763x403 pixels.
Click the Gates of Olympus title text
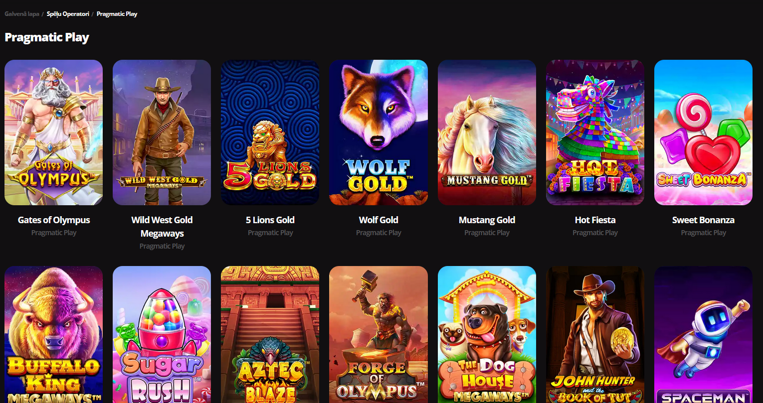coord(54,220)
